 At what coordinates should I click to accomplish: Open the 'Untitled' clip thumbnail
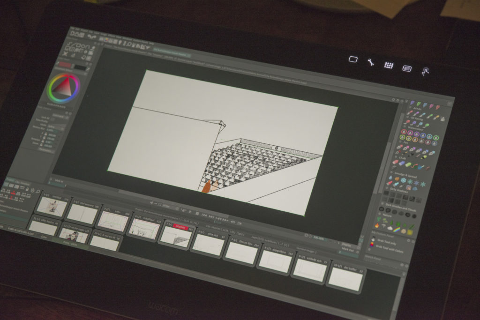click(52, 206)
